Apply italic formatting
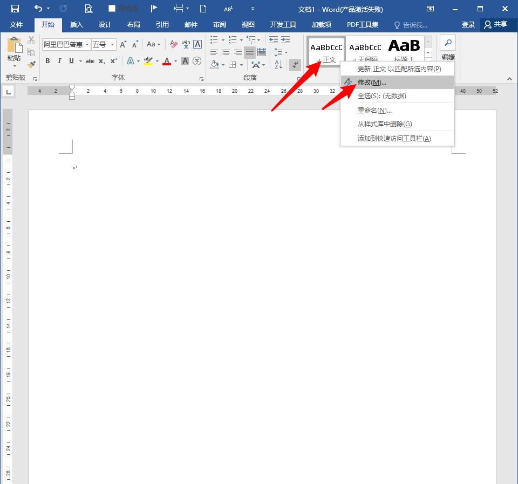The height and width of the screenshot is (484, 518). coord(59,60)
